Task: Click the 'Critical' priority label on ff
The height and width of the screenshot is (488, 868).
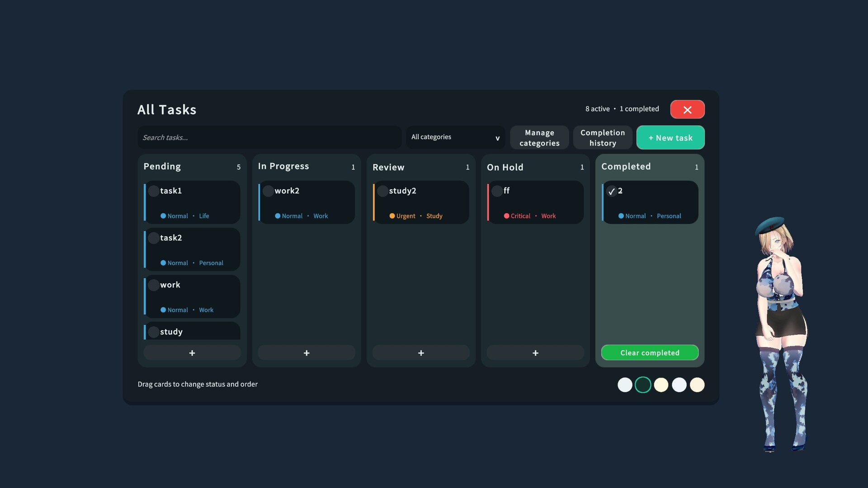Action: pyautogui.click(x=520, y=216)
